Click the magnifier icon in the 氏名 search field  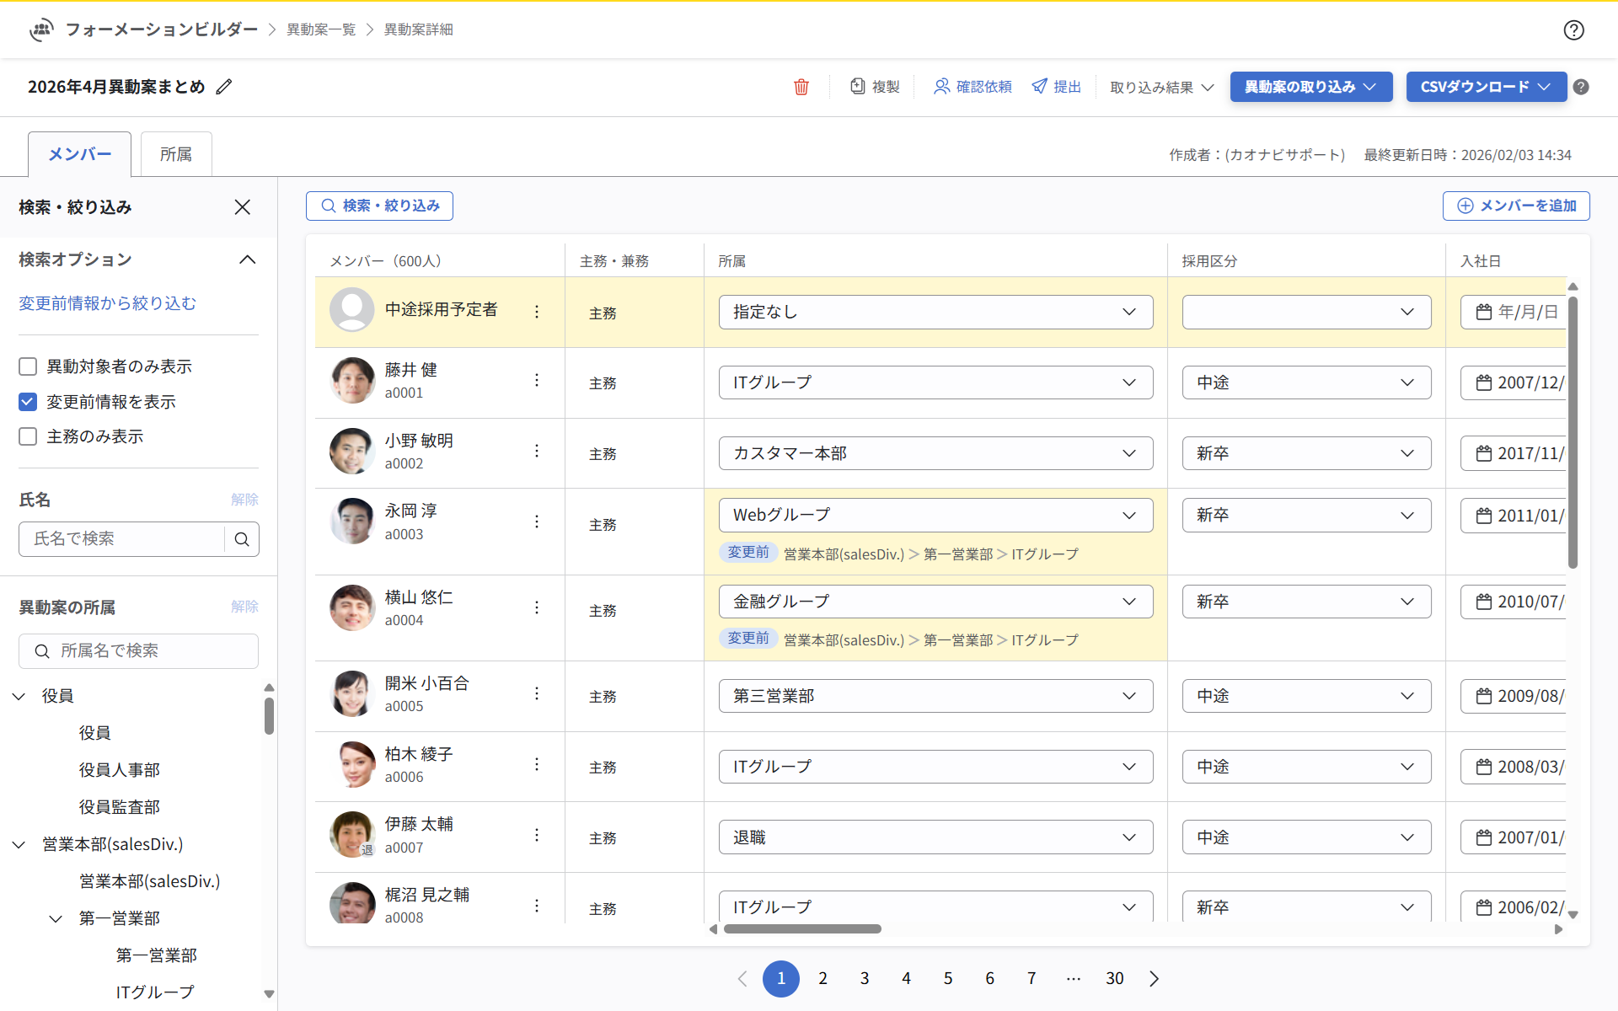coord(242,539)
